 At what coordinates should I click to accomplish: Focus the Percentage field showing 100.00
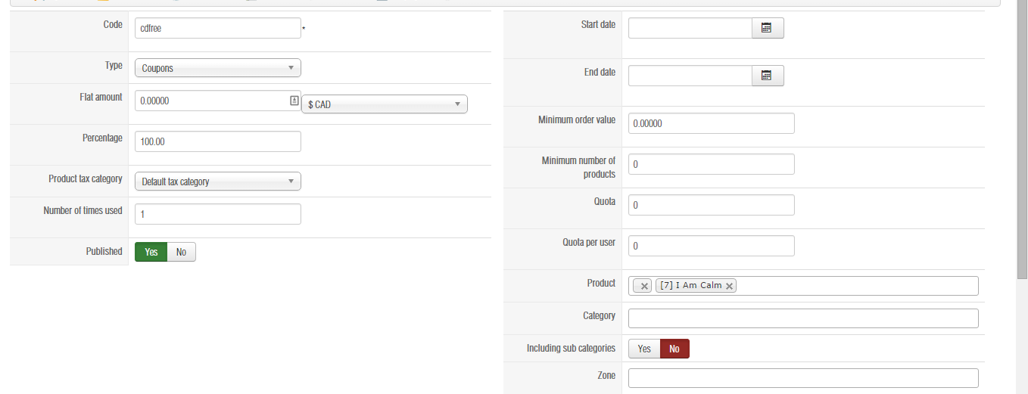217,141
